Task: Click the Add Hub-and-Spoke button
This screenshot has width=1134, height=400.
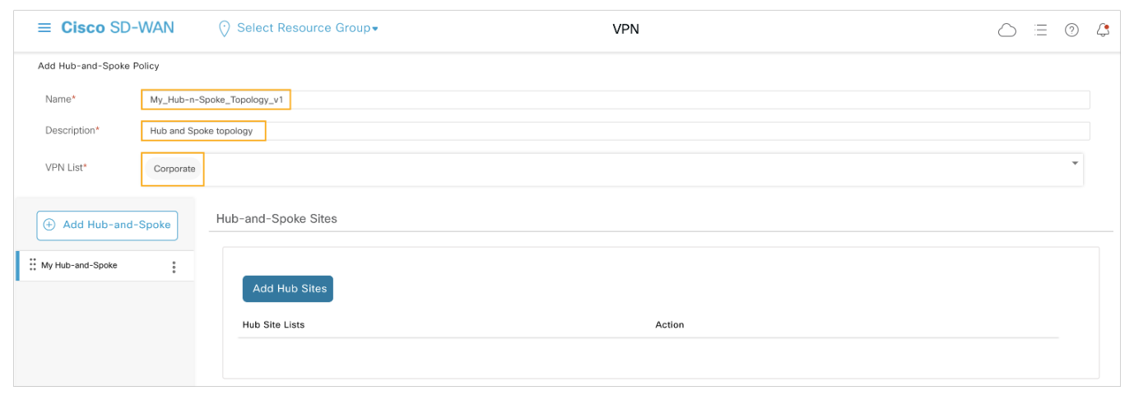Action: click(x=107, y=225)
